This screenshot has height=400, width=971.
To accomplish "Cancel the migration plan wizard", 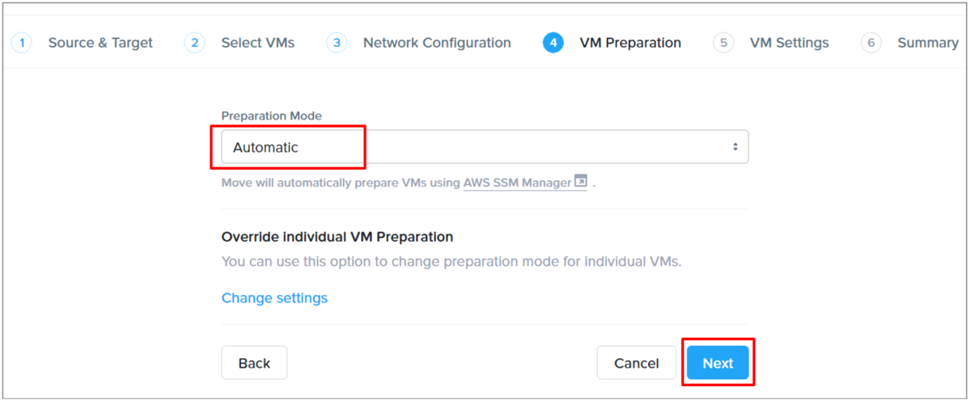I will 636,363.
